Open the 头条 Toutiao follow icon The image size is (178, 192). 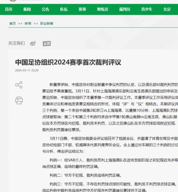(x=47, y=44)
